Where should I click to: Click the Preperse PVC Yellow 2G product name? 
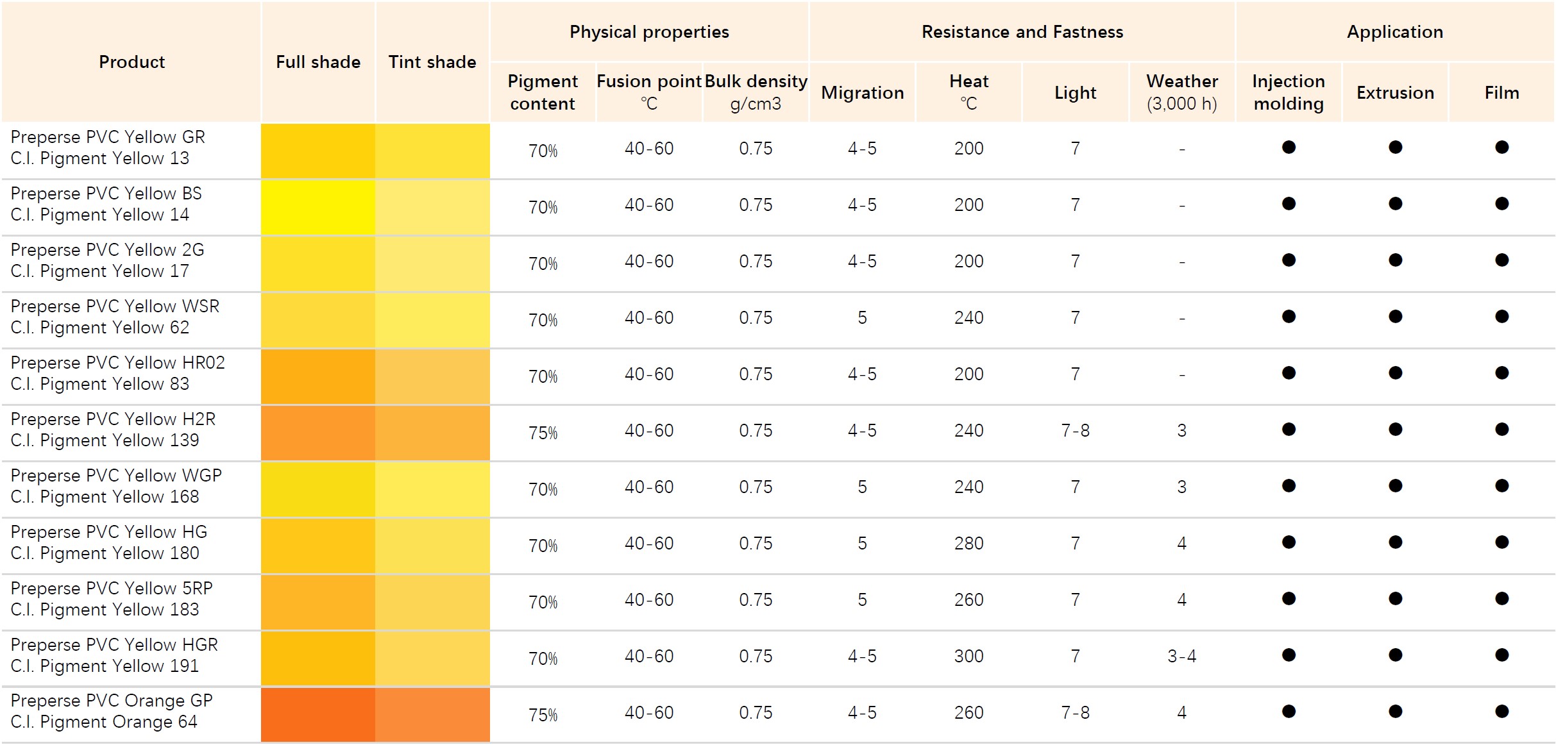(x=107, y=250)
